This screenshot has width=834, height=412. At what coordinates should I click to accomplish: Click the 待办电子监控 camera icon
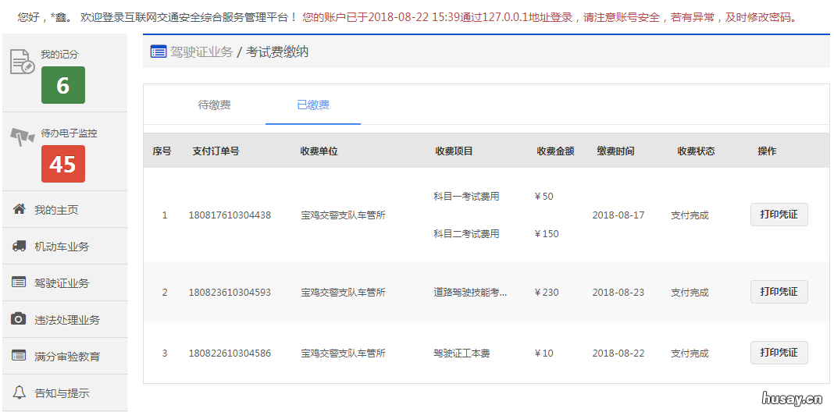point(23,137)
